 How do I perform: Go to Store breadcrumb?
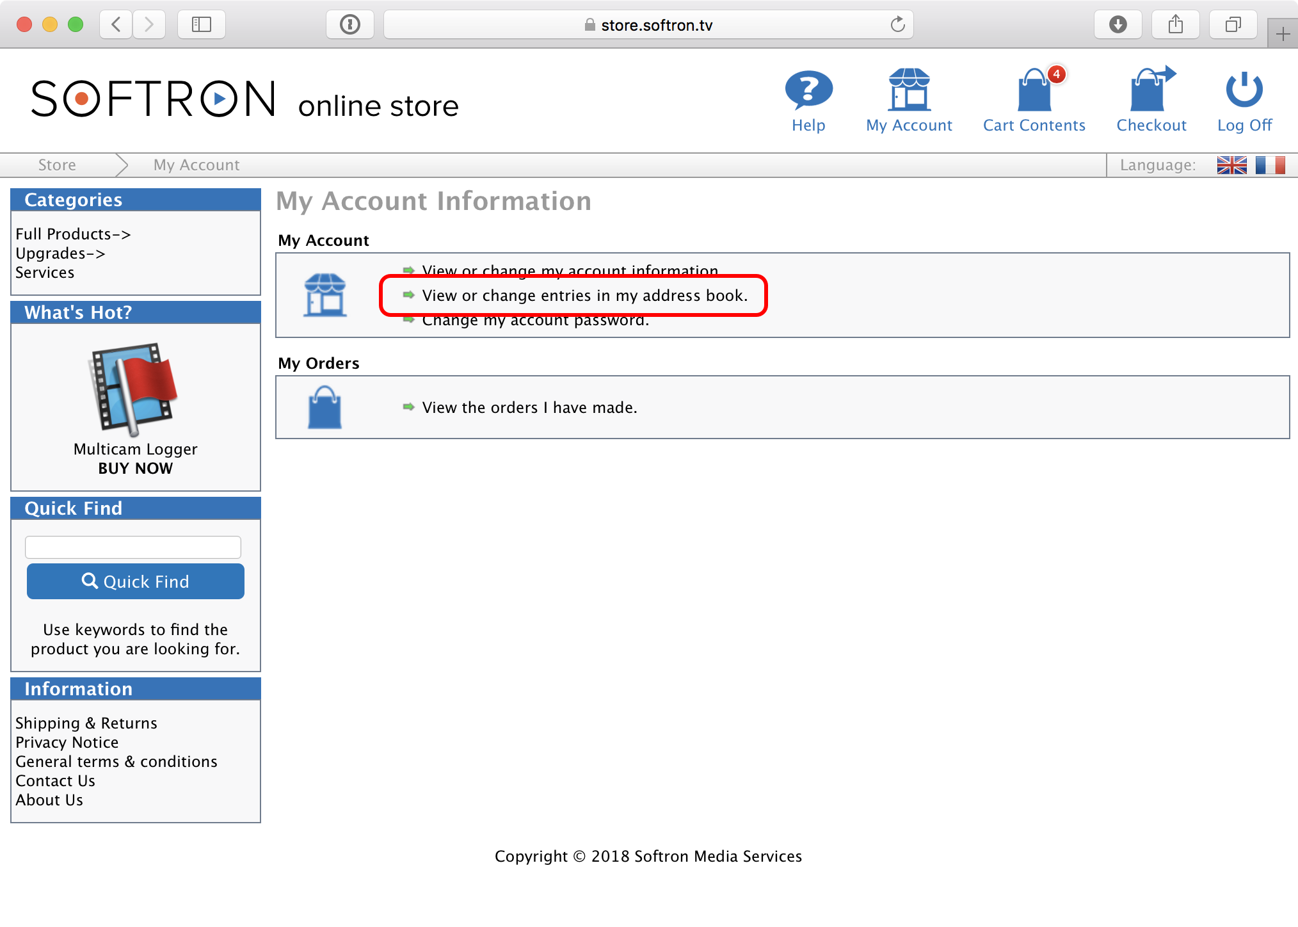pyautogui.click(x=57, y=165)
